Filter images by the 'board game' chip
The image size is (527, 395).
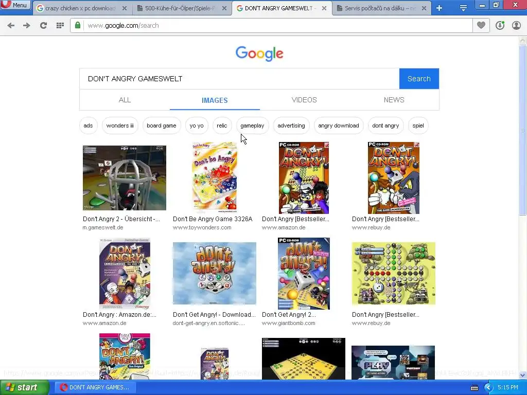click(161, 125)
